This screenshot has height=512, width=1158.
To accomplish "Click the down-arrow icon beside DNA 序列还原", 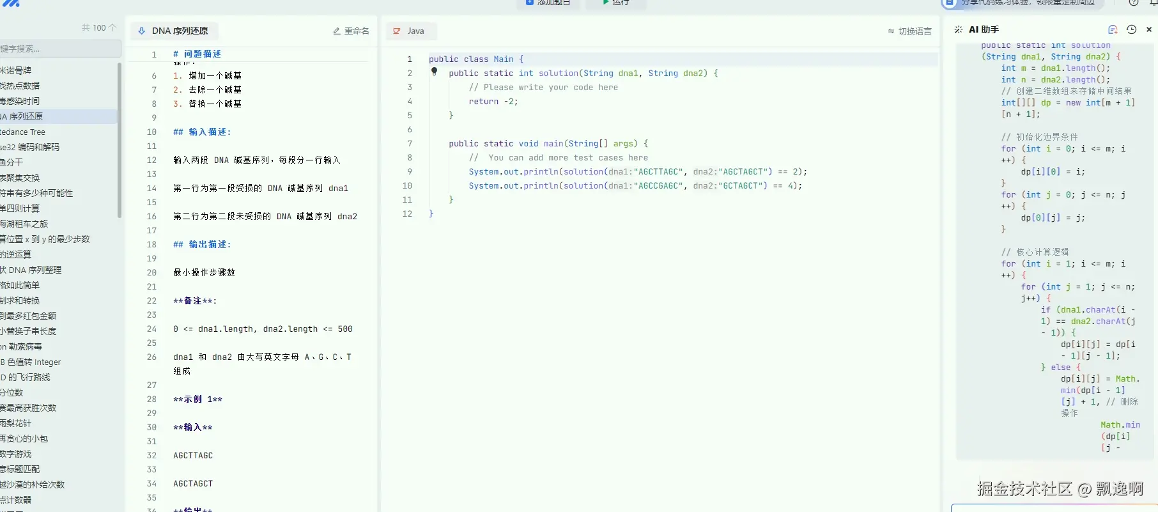I will click(142, 31).
